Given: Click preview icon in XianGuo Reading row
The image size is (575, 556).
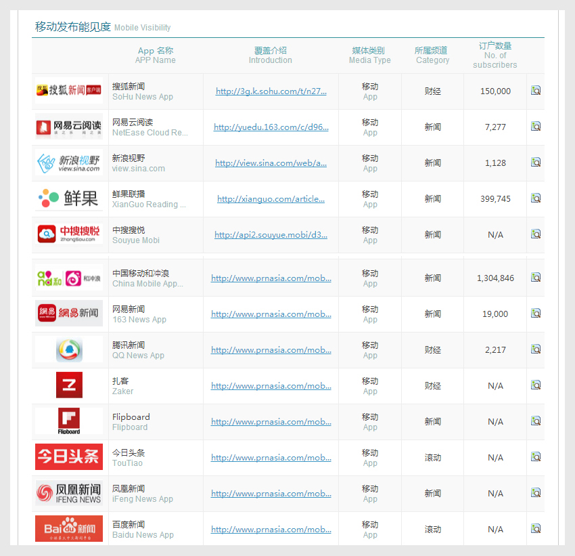Looking at the screenshot, I should 536,198.
